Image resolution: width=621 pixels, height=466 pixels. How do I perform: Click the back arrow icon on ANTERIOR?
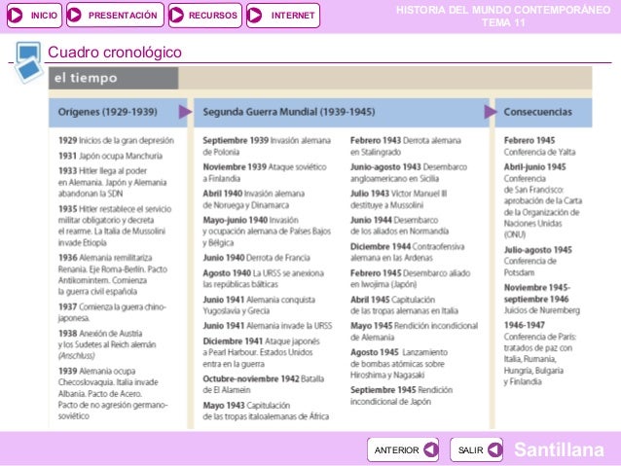430,449
